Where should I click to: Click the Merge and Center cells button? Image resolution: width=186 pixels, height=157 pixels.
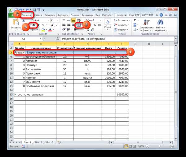(79, 25)
